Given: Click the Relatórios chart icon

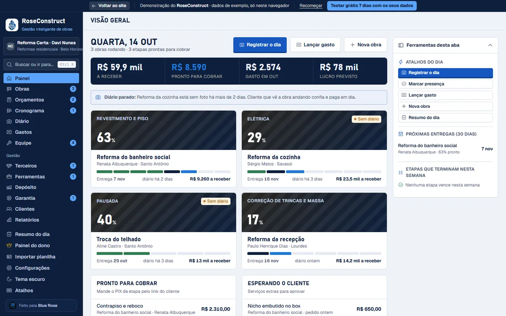Looking at the screenshot, I should [x=9, y=220].
